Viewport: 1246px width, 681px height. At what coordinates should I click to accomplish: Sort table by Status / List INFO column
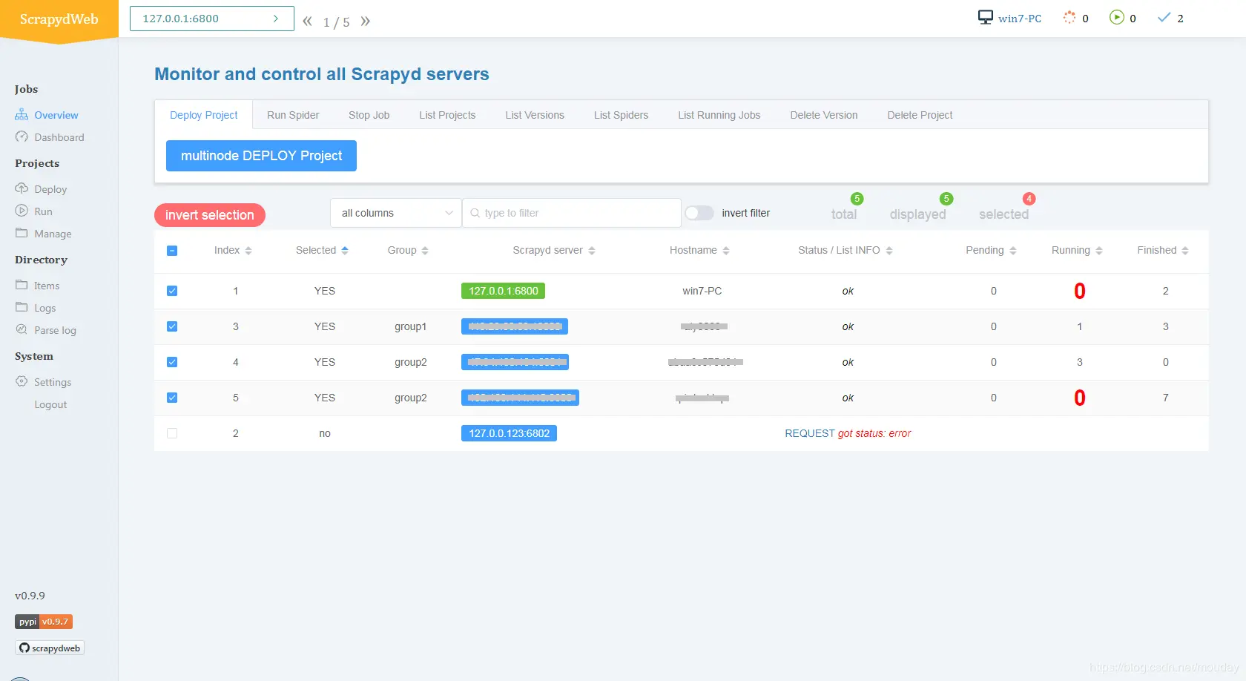[889, 251]
